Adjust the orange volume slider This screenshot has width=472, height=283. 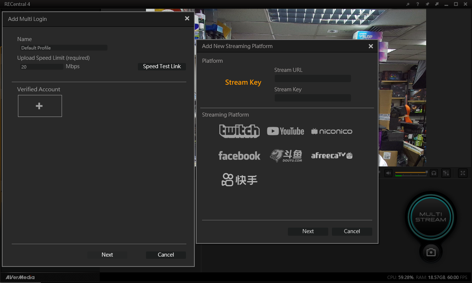pos(411,172)
